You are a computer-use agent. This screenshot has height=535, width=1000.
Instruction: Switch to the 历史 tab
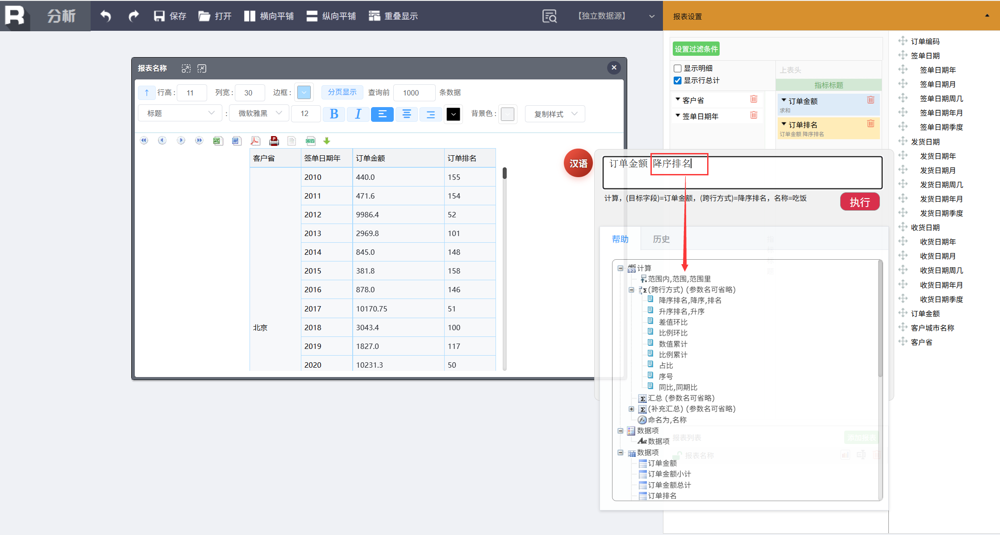661,239
